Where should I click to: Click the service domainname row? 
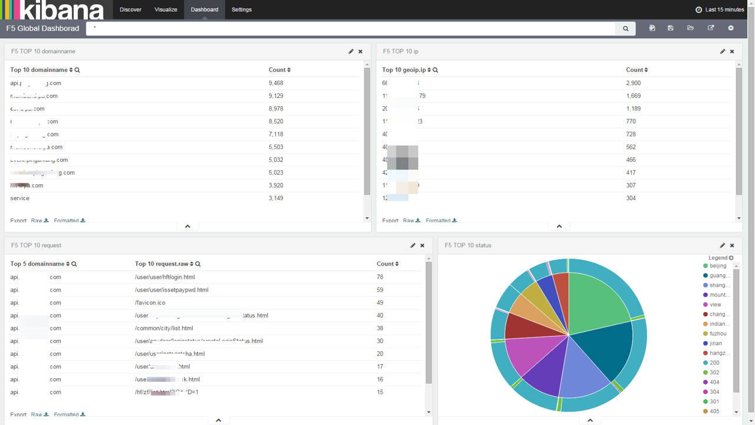[x=184, y=198]
